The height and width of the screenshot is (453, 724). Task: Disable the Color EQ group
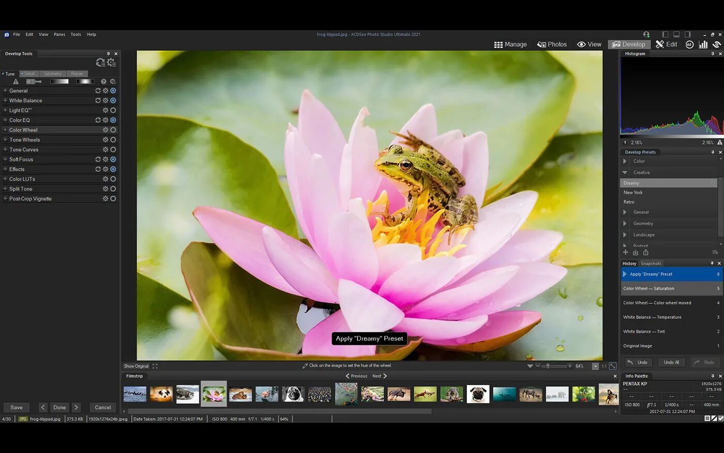[x=113, y=120]
